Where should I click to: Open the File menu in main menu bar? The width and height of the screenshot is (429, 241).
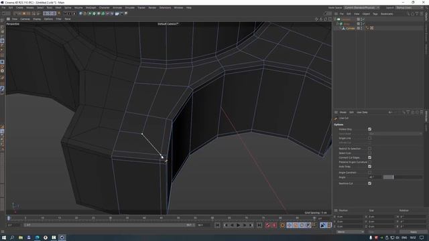click(3, 7)
